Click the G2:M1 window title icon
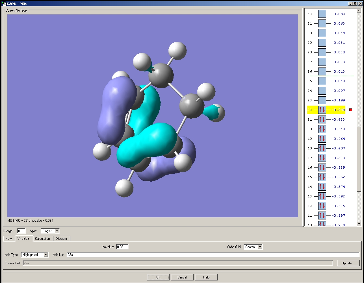The width and height of the screenshot is (364, 283). [4, 4]
